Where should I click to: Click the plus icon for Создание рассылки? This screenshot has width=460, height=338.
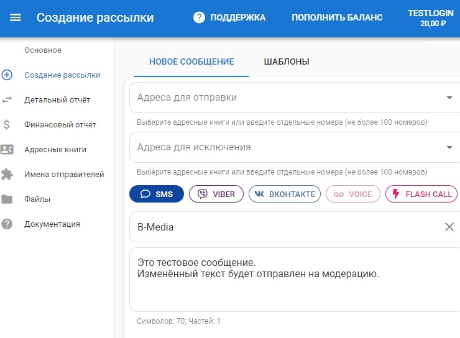(x=7, y=75)
